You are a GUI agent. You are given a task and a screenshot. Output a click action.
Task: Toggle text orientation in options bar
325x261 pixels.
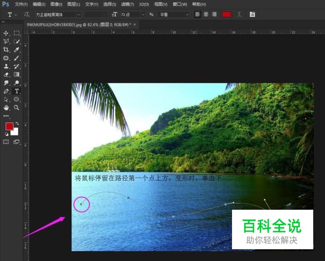point(26,14)
